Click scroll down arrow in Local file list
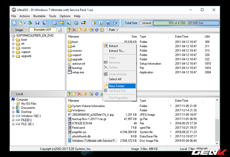This screenshot has width=230, height=157. 217,143
